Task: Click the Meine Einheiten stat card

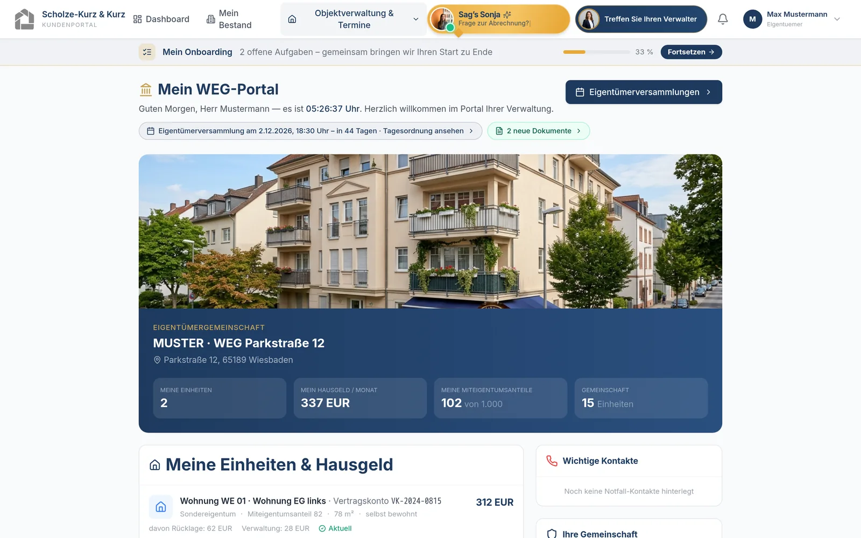Action: tap(220, 398)
